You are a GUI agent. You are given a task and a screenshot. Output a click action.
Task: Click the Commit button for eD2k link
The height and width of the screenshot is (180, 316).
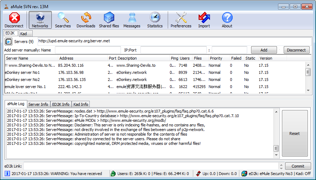(x=298, y=166)
